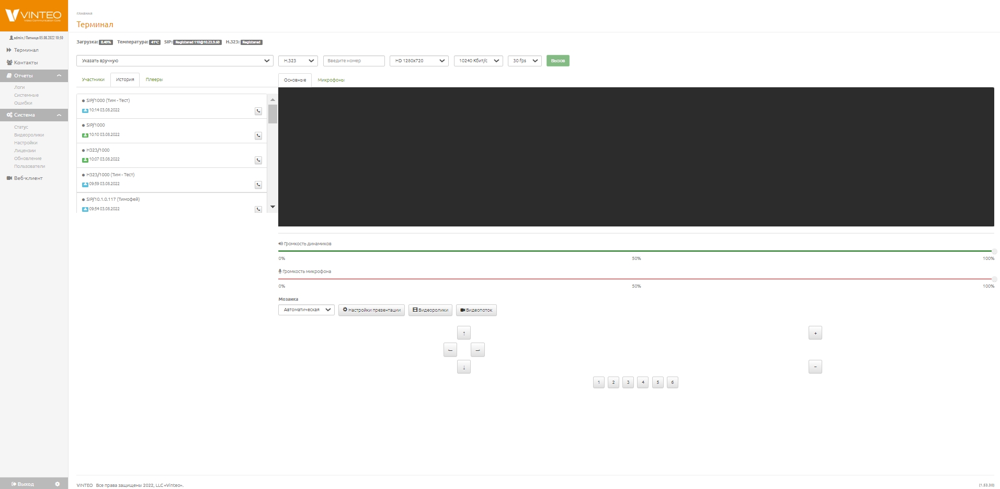1000x489 pixels.
Task: Select camera preset 4
Action: click(643, 382)
